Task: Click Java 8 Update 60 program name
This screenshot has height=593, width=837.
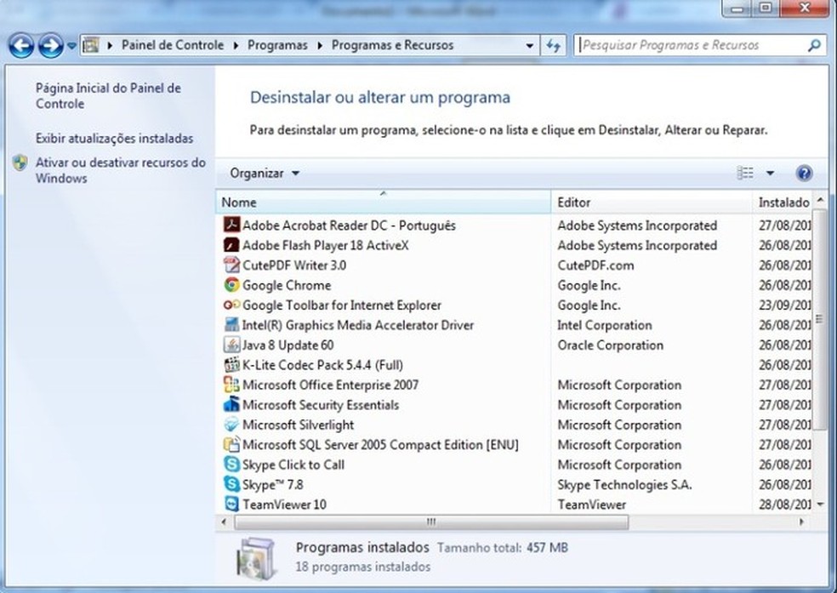Action: [x=288, y=345]
